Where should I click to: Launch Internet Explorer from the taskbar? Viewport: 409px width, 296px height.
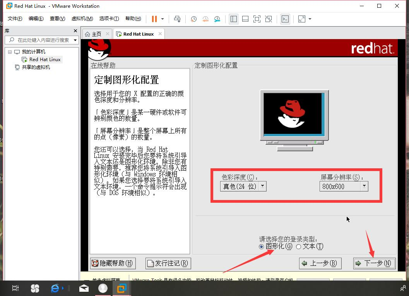coord(55,288)
